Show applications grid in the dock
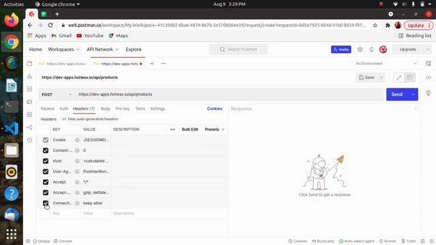This screenshot has height=245, width=436. coord(12,234)
